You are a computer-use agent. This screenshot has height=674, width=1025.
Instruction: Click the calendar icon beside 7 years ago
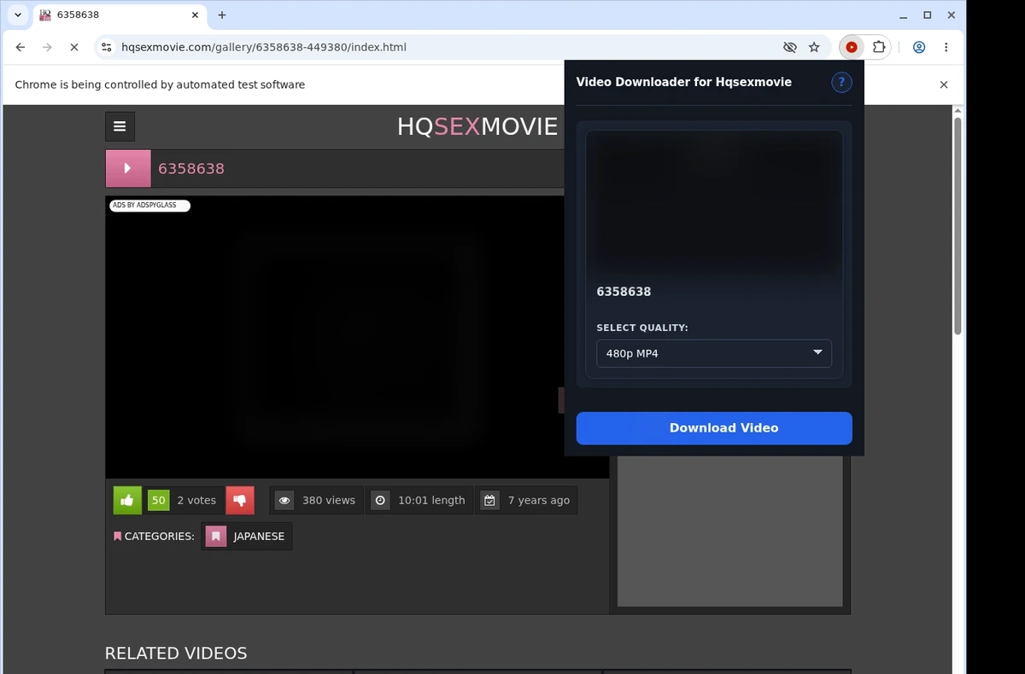pyautogui.click(x=489, y=500)
